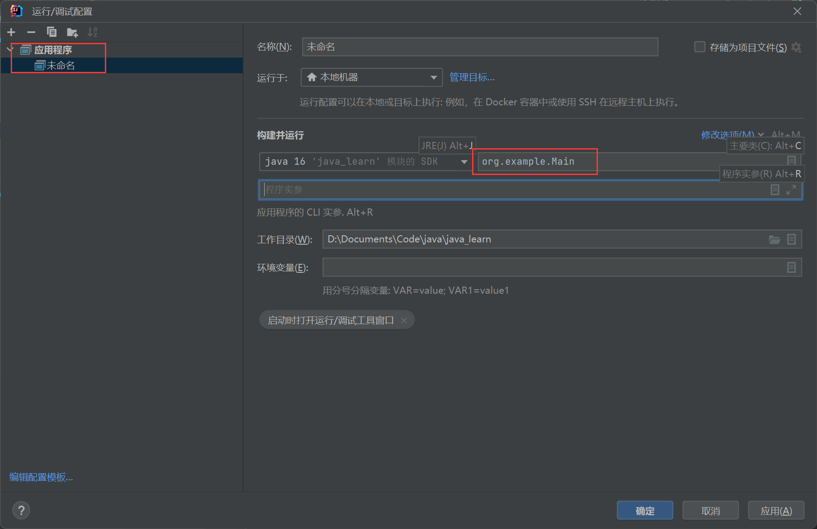
Task: Click the remove configuration minus icon
Action: coord(31,32)
